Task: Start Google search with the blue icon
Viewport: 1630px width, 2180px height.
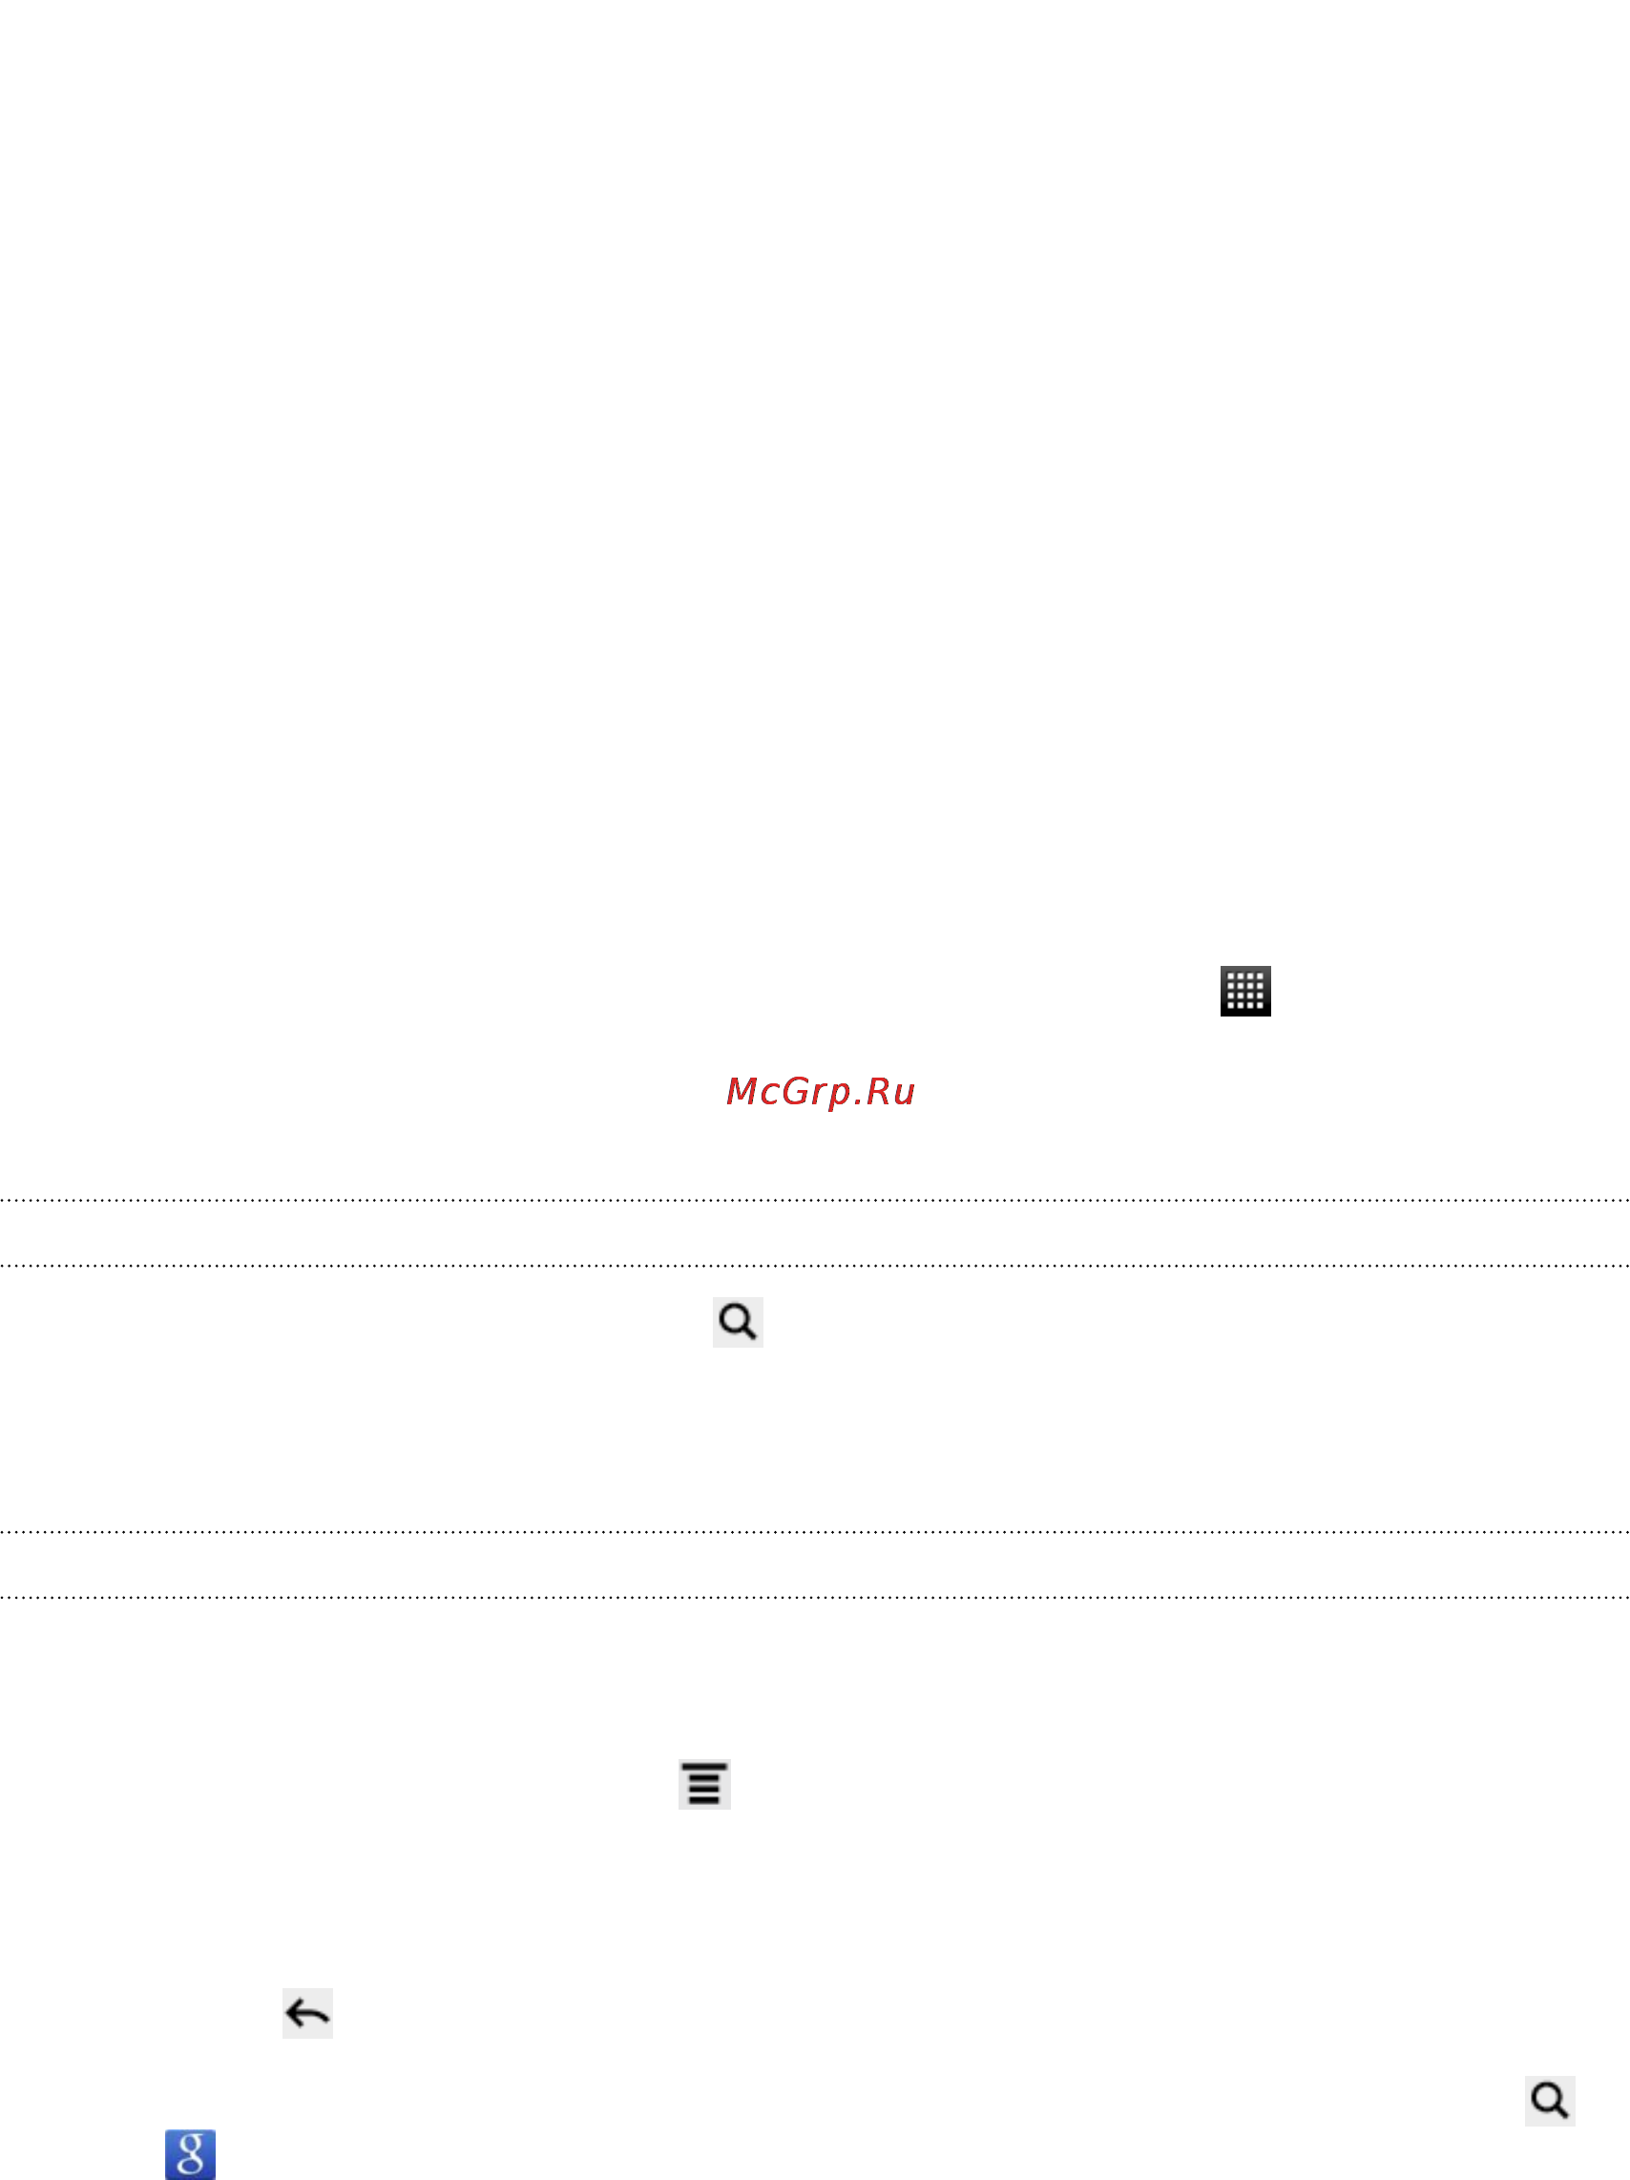Action: click(190, 2154)
